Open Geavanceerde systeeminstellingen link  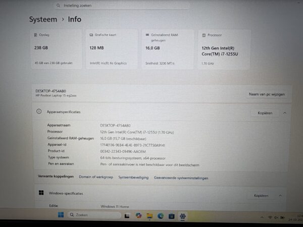(x=181, y=178)
